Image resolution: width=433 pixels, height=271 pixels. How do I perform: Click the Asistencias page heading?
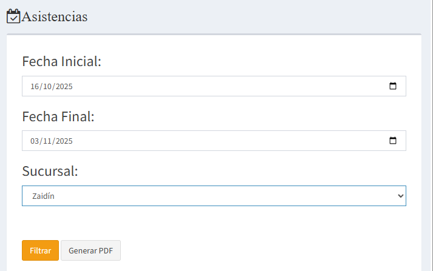point(55,16)
